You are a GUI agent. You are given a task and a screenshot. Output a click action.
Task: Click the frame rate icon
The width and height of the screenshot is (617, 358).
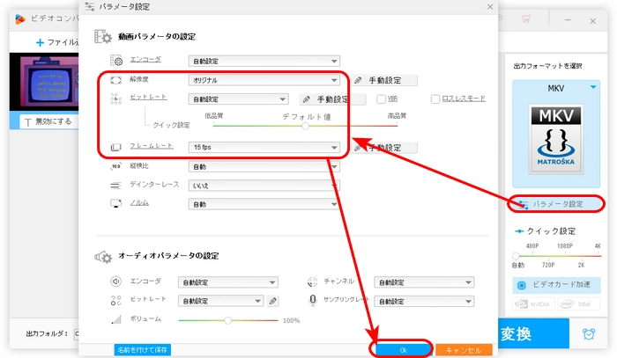coord(115,147)
